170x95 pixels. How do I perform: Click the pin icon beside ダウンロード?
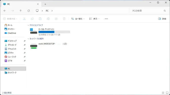tap(25, 45)
